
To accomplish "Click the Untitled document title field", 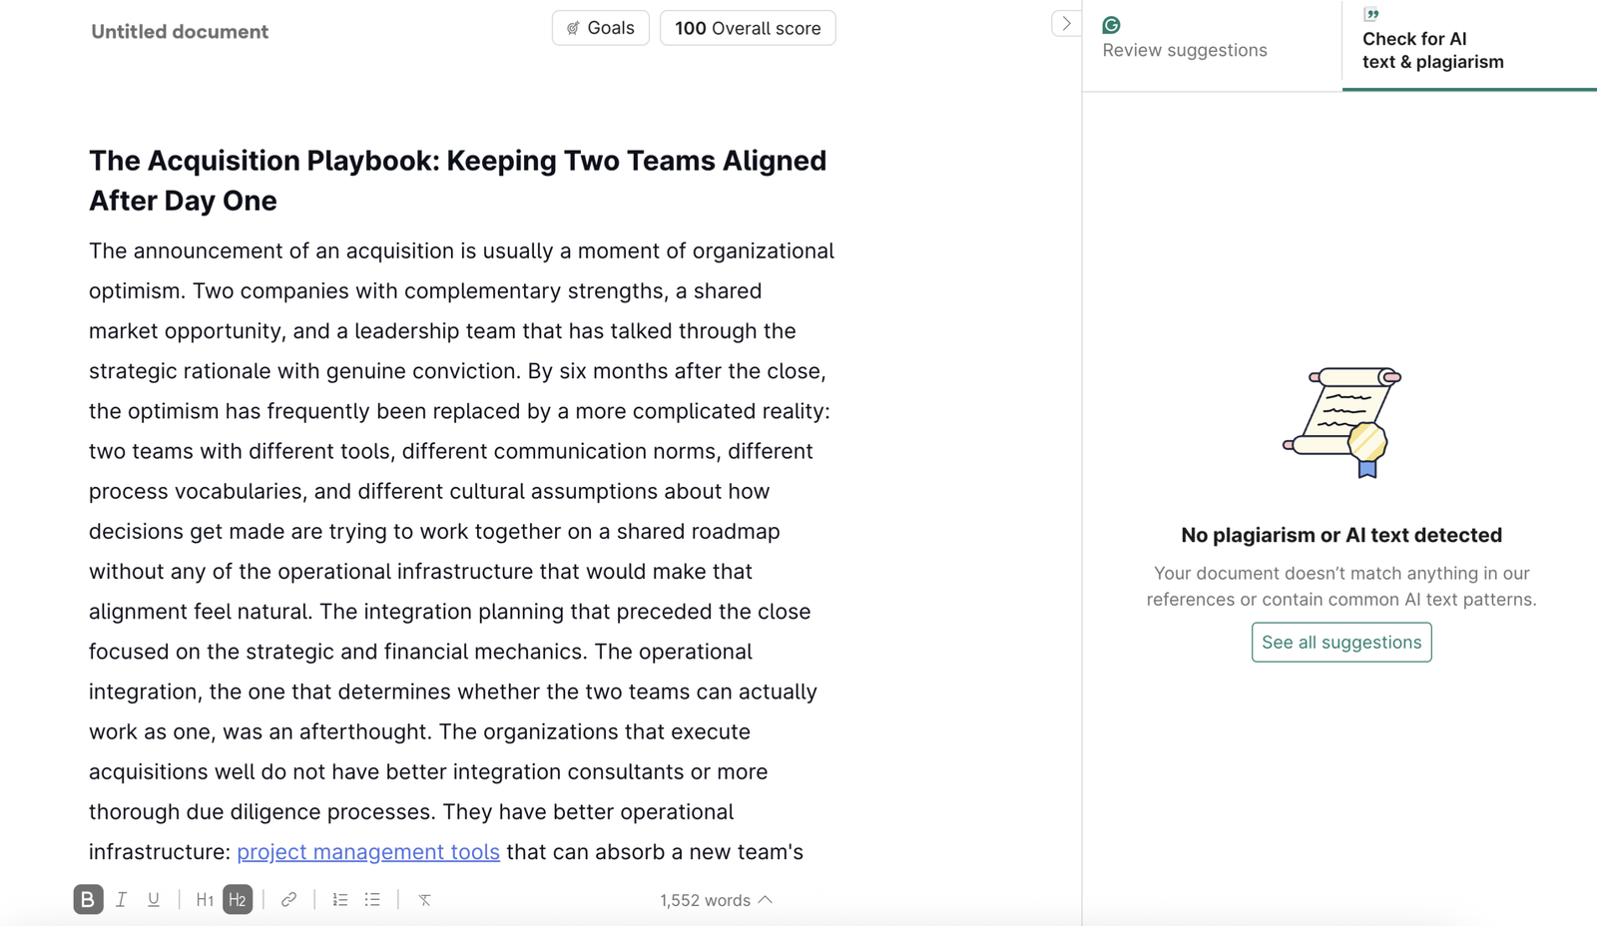I will [x=180, y=31].
